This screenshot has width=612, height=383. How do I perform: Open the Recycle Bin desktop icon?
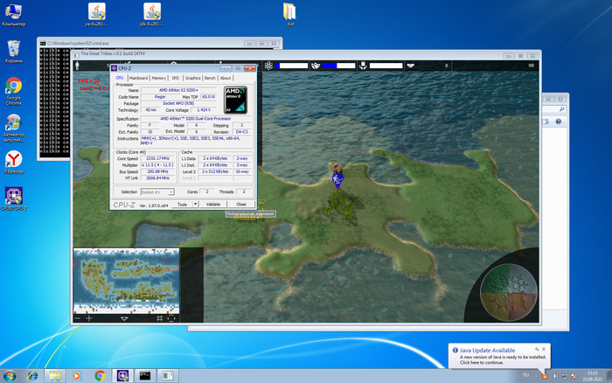14,48
